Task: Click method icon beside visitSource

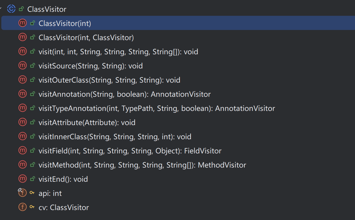Action: (23, 66)
